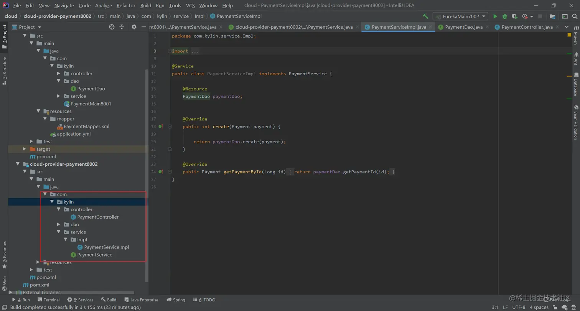Click the locate target icon in the Project panel
The image size is (580, 311).
[x=112, y=27]
